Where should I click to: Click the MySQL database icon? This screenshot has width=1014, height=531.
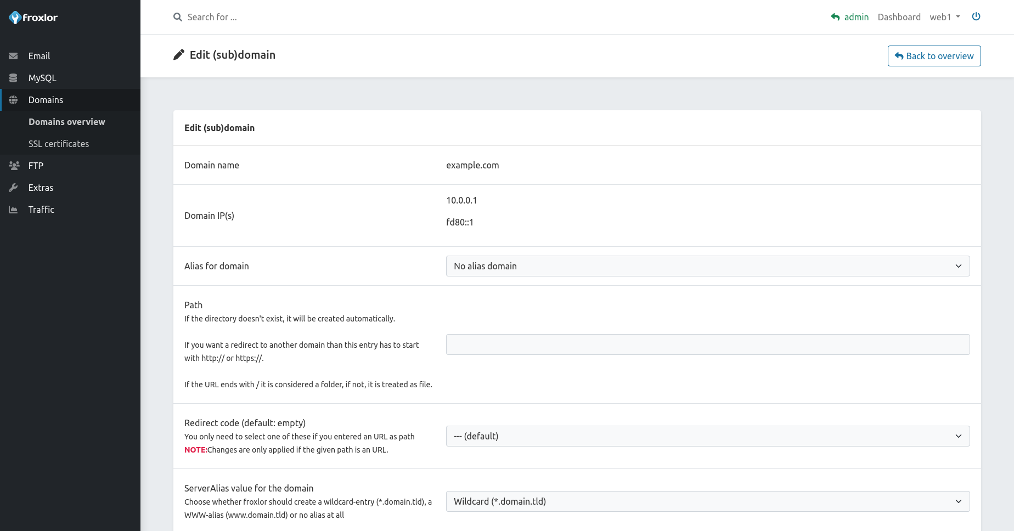click(13, 78)
